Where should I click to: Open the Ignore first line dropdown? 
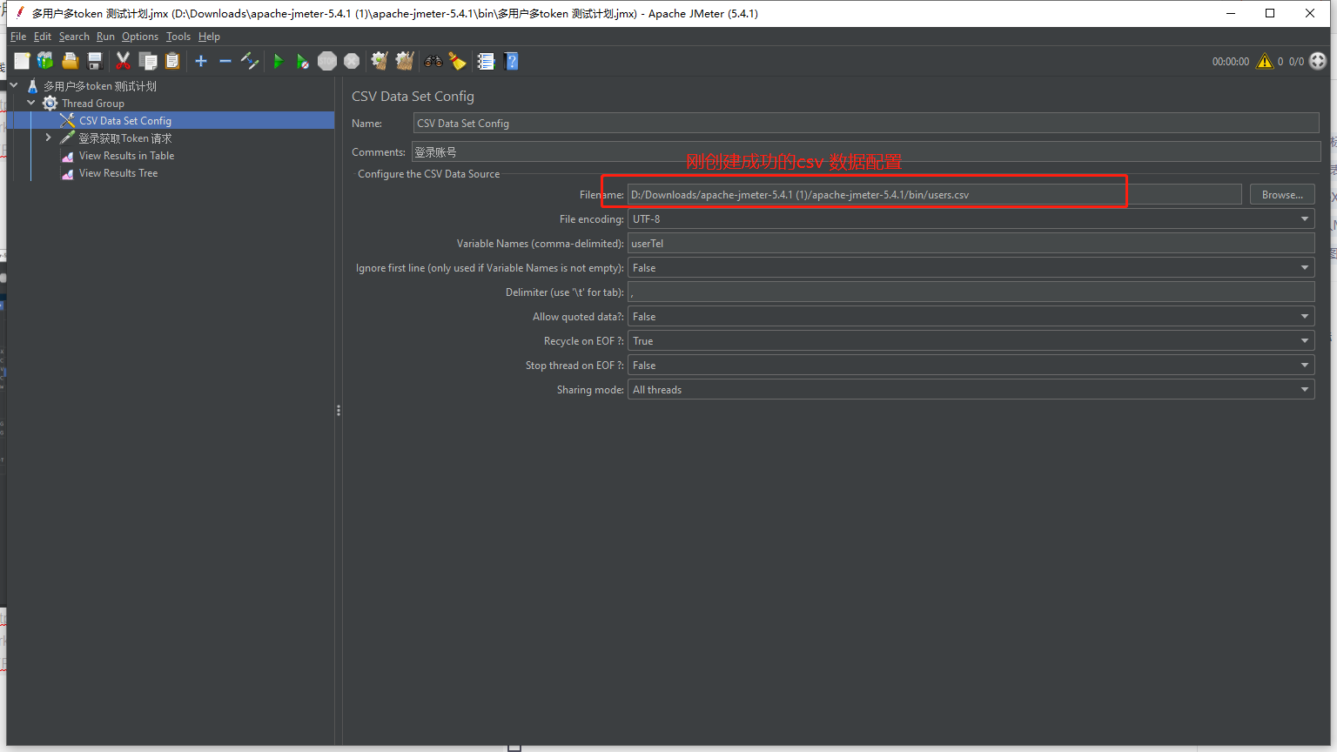coord(971,268)
